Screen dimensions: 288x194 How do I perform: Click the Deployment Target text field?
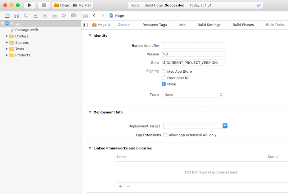pyautogui.click(x=193, y=126)
